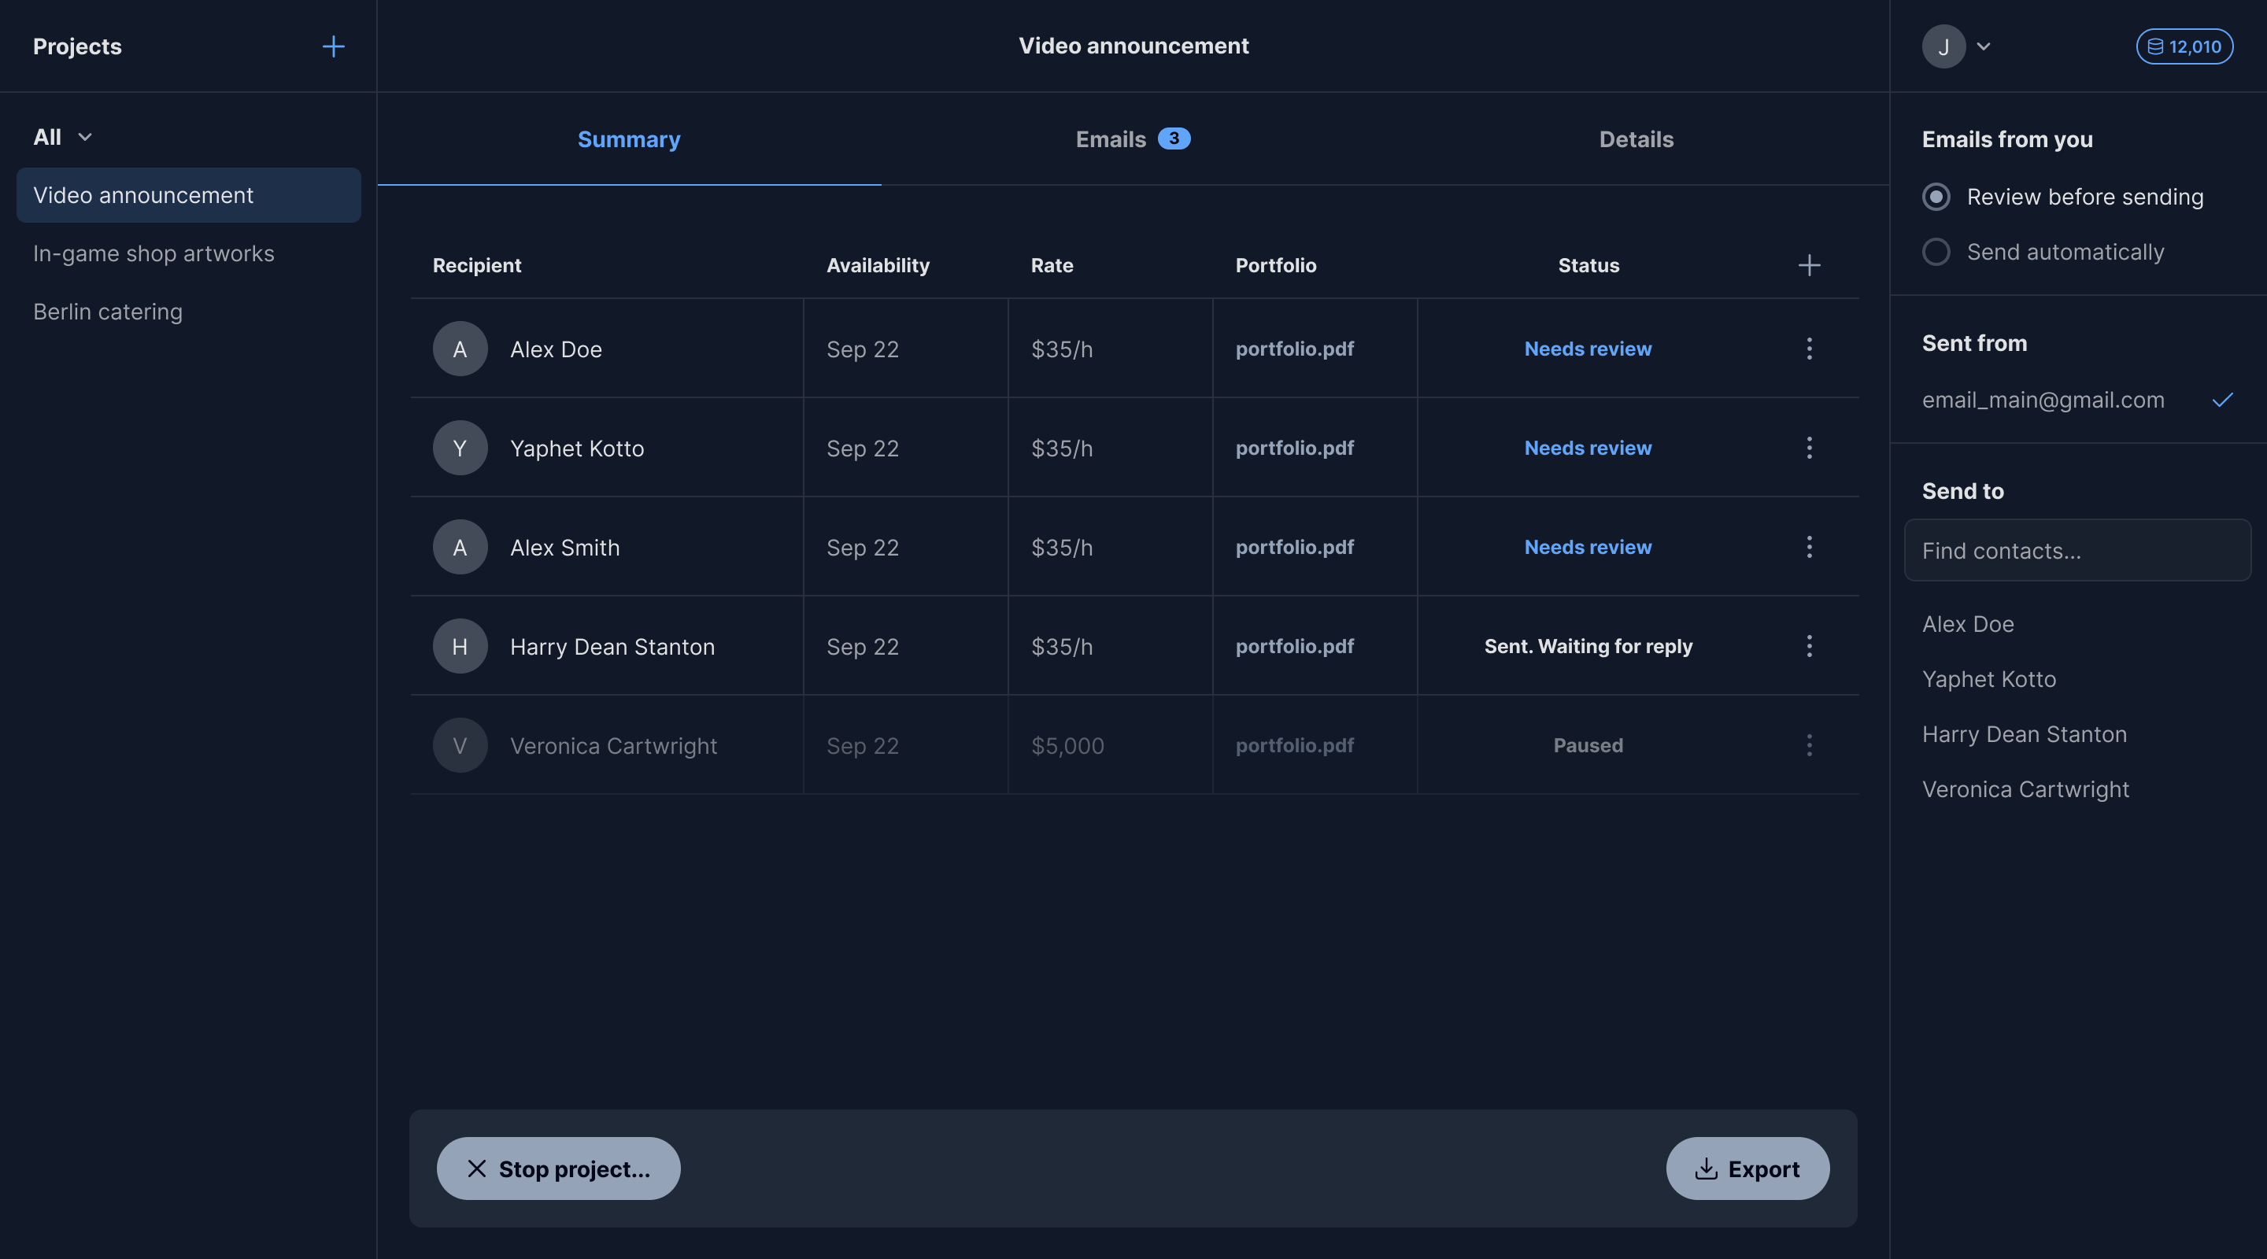Focus the Find contacts search field
The width and height of the screenshot is (2267, 1259).
click(2077, 551)
